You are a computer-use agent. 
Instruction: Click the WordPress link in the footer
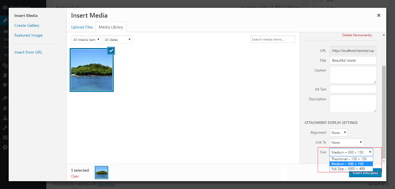pos(106,184)
